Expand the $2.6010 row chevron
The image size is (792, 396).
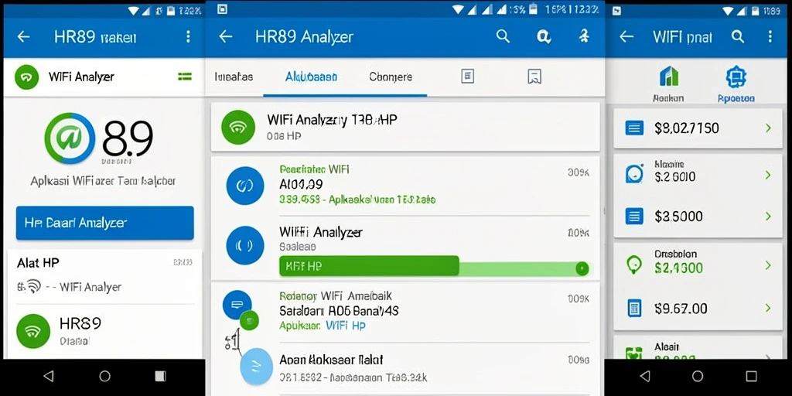768,175
